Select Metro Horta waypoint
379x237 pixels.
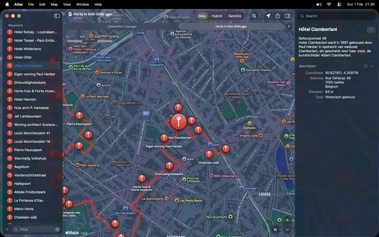pyautogui.click(x=32, y=209)
